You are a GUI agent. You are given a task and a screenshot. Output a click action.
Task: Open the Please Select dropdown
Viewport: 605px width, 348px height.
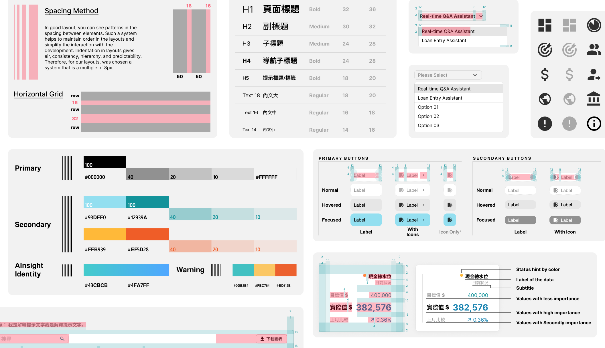tap(448, 75)
